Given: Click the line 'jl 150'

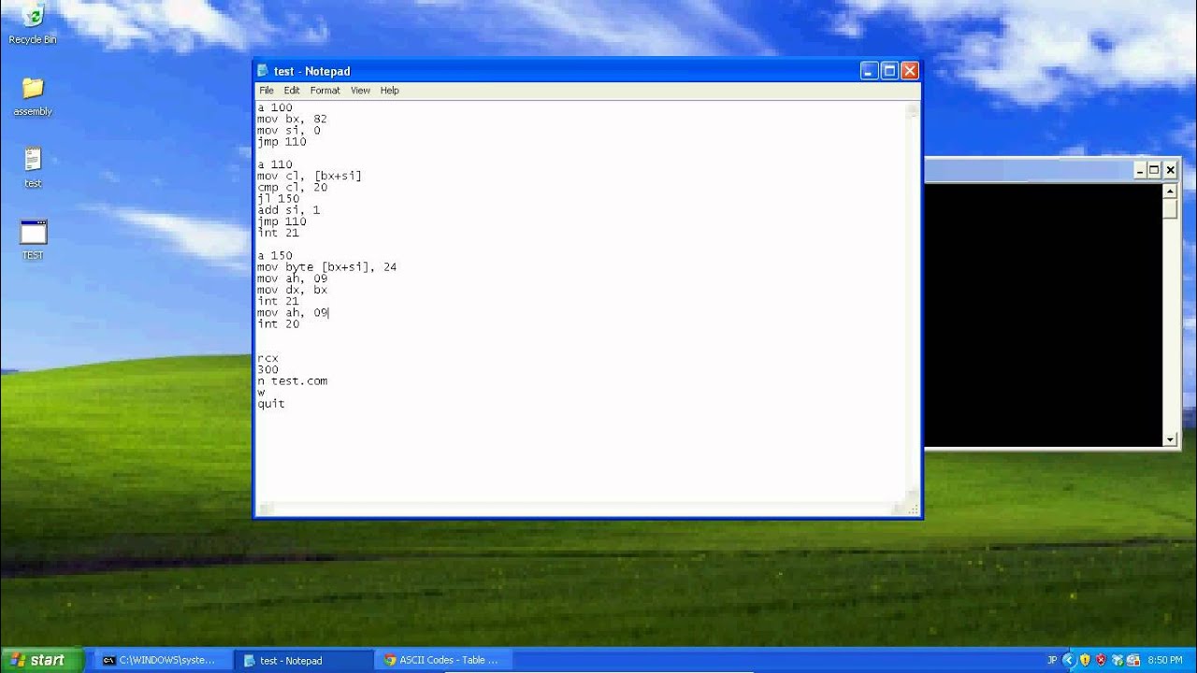Looking at the screenshot, I should pyautogui.click(x=278, y=199).
